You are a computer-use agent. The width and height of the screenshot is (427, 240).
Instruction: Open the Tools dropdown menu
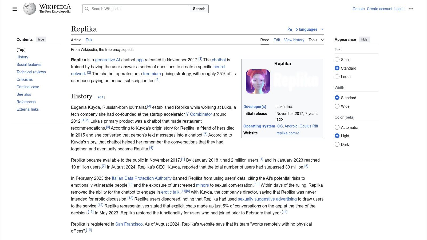click(316, 40)
